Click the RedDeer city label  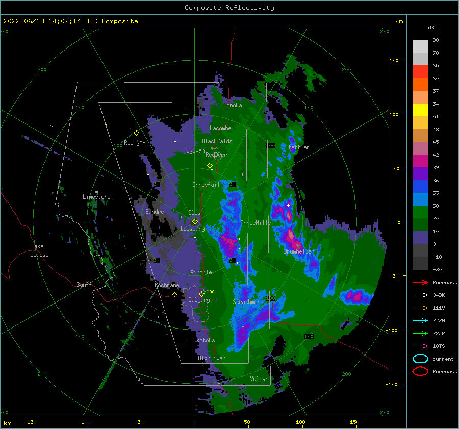pos(216,155)
